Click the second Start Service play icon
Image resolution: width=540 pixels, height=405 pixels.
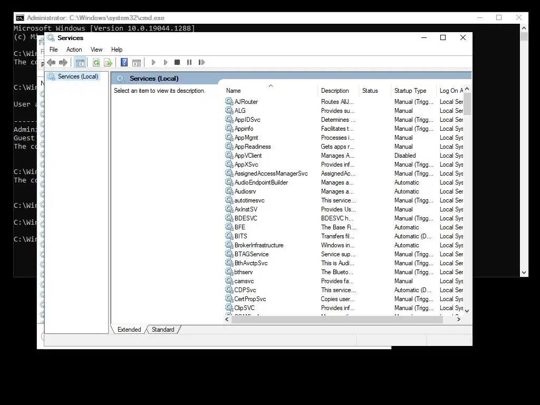tap(166, 62)
